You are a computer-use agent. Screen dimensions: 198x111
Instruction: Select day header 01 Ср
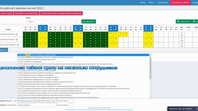pyautogui.click(x=25, y=28)
